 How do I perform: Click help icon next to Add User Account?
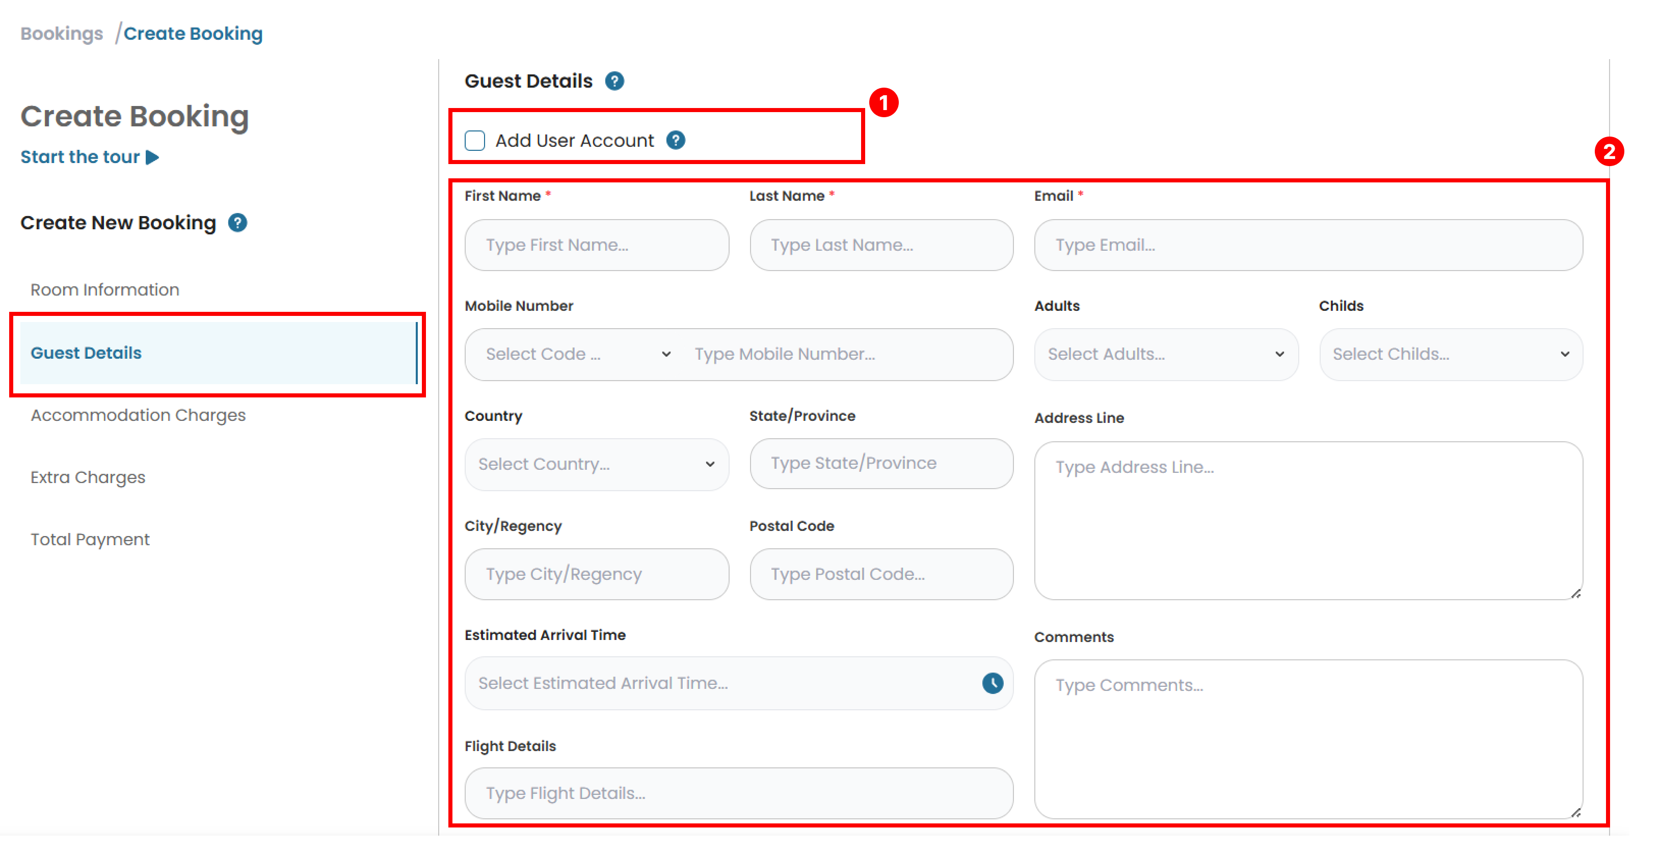pyautogui.click(x=675, y=140)
